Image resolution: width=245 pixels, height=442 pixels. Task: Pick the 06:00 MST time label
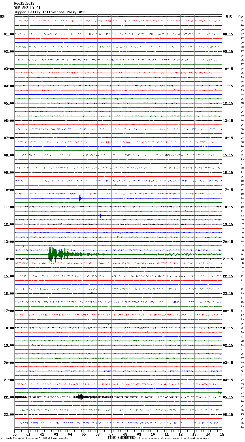coord(9,121)
